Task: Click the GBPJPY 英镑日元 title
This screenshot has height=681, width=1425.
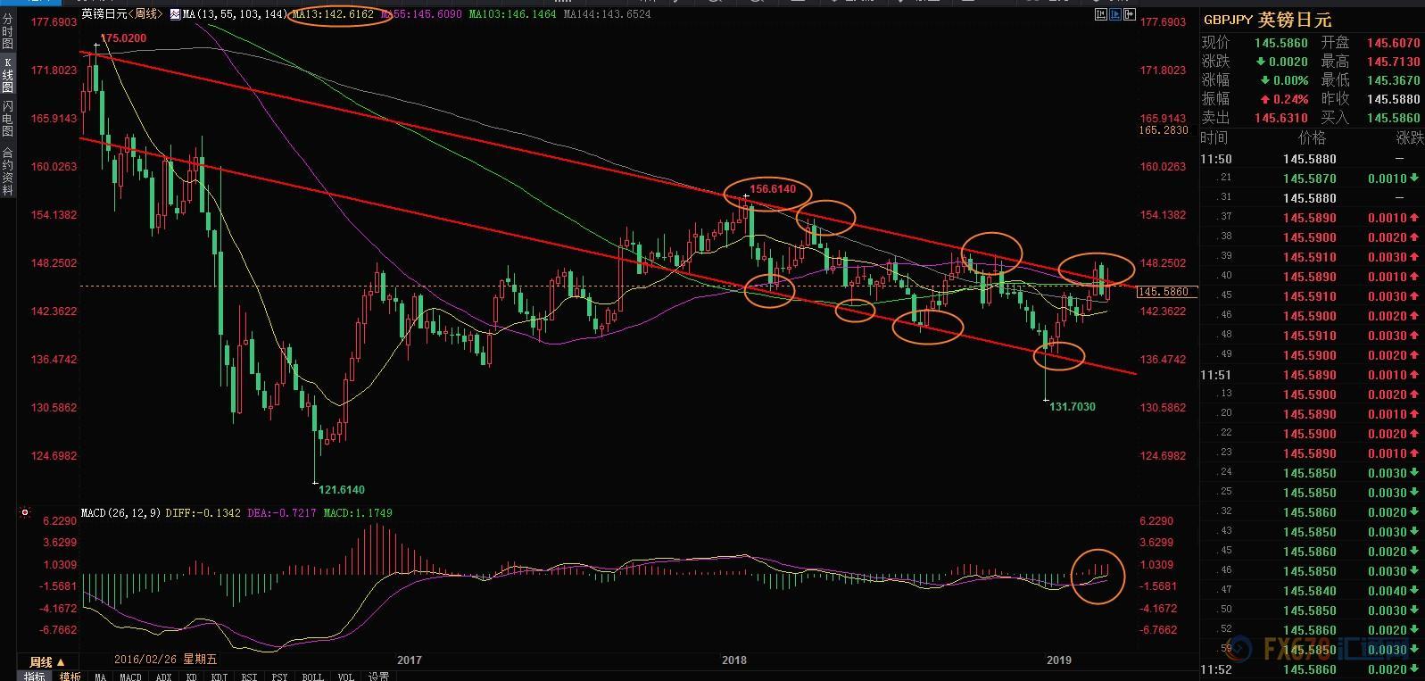Action: click(x=1267, y=20)
